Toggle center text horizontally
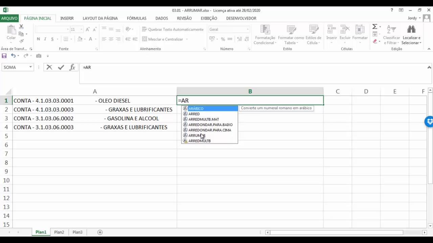 click(x=111, y=39)
